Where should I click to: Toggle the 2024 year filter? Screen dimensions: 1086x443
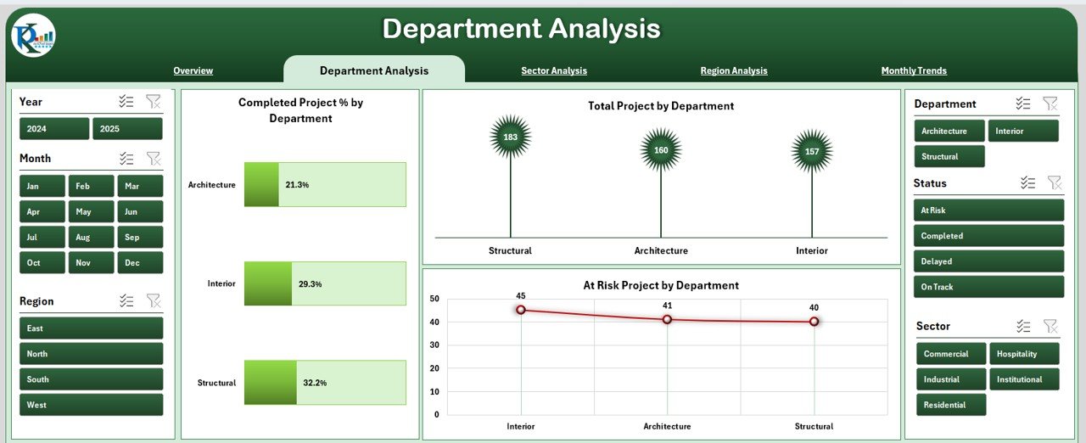click(54, 129)
